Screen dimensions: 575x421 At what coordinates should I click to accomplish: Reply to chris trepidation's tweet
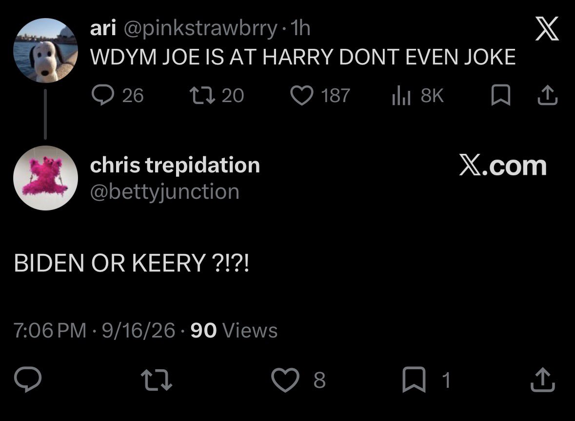click(27, 379)
